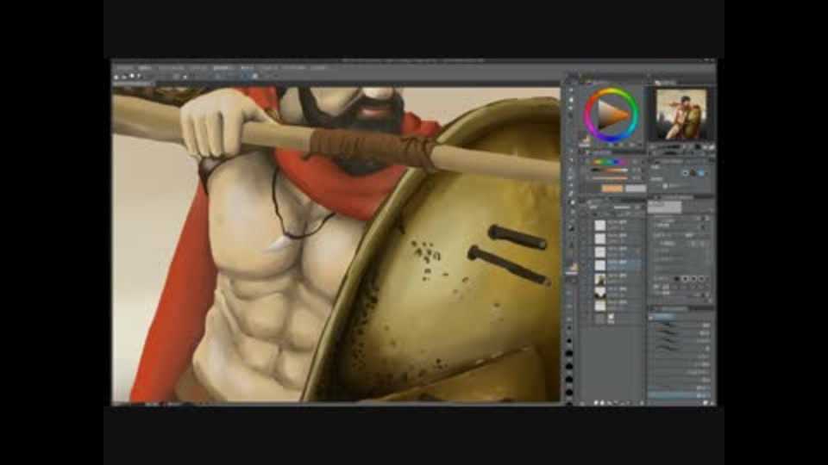Open the first menu in the menu bar
The image size is (828, 465).
[124, 68]
